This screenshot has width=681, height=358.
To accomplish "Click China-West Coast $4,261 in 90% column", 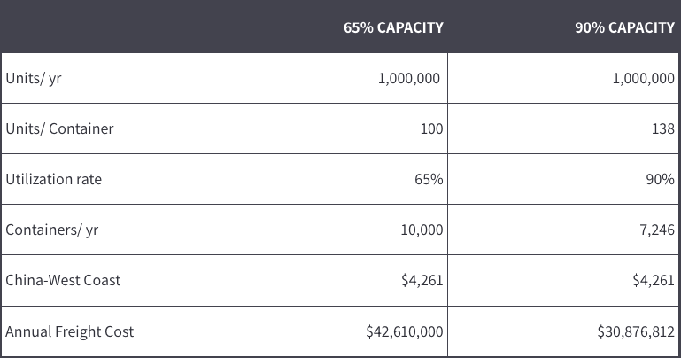I will click(654, 280).
